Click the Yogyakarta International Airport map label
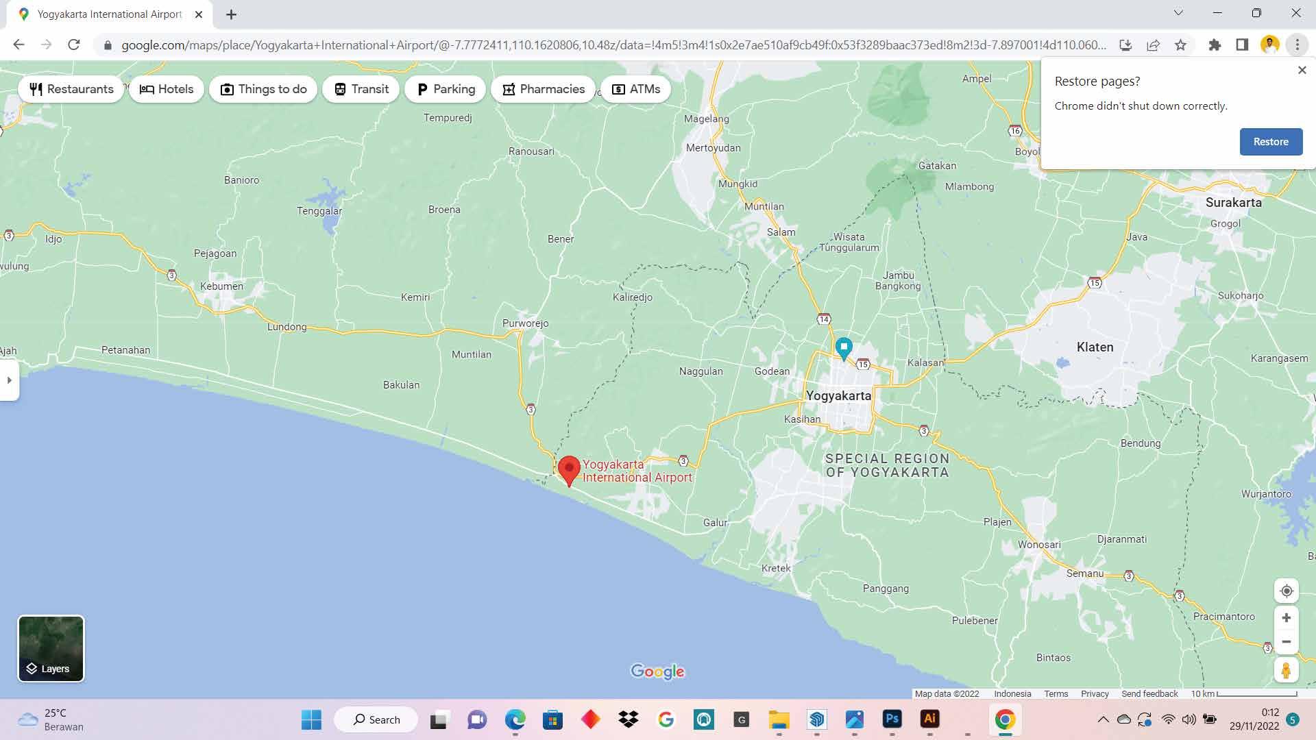The width and height of the screenshot is (1316, 740). (637, 471)
